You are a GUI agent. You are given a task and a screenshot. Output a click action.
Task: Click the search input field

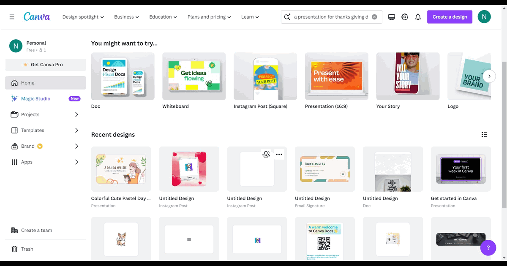coord(331,17)
